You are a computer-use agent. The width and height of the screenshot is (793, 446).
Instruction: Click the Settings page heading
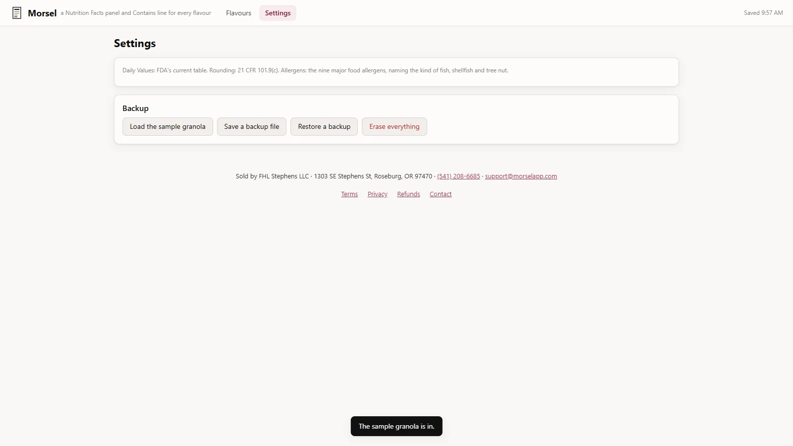tap(135, 43)
